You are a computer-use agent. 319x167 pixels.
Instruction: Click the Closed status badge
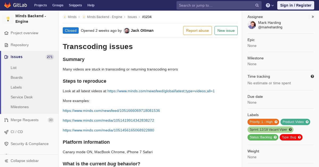71,30
